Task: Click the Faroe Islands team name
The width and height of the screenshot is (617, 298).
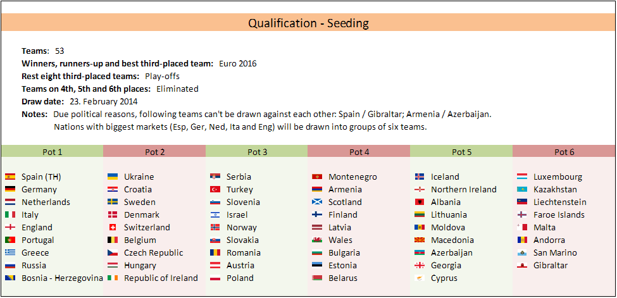Action: [x=559, y=215]
